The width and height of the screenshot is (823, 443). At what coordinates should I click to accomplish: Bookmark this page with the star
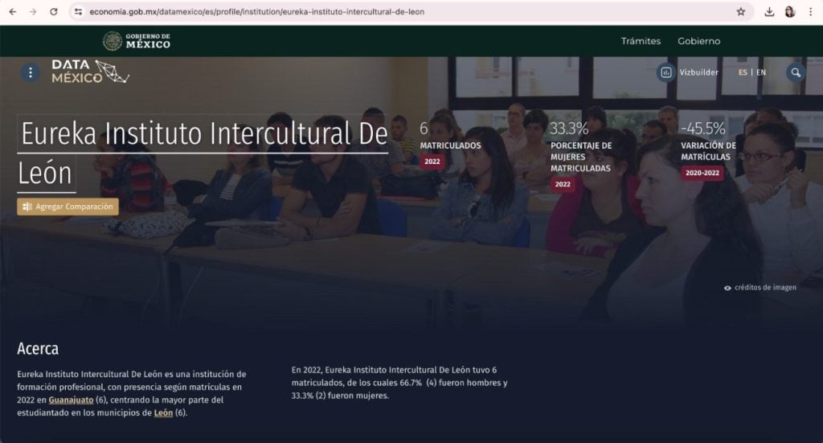740,12
